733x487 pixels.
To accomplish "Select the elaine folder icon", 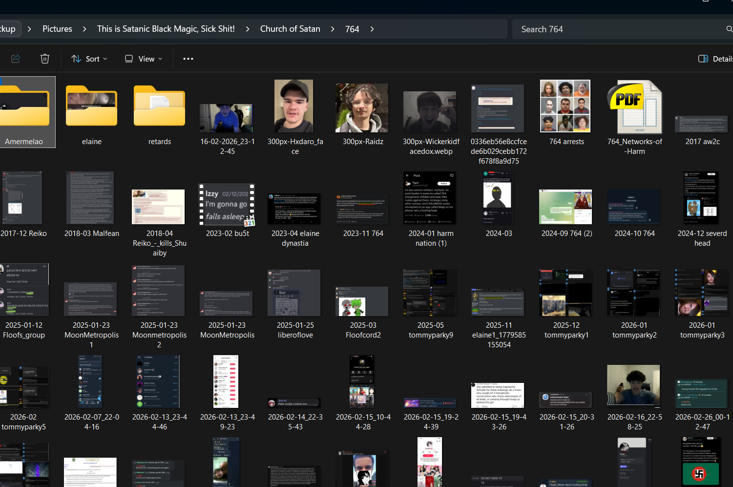I will [92, 105].
